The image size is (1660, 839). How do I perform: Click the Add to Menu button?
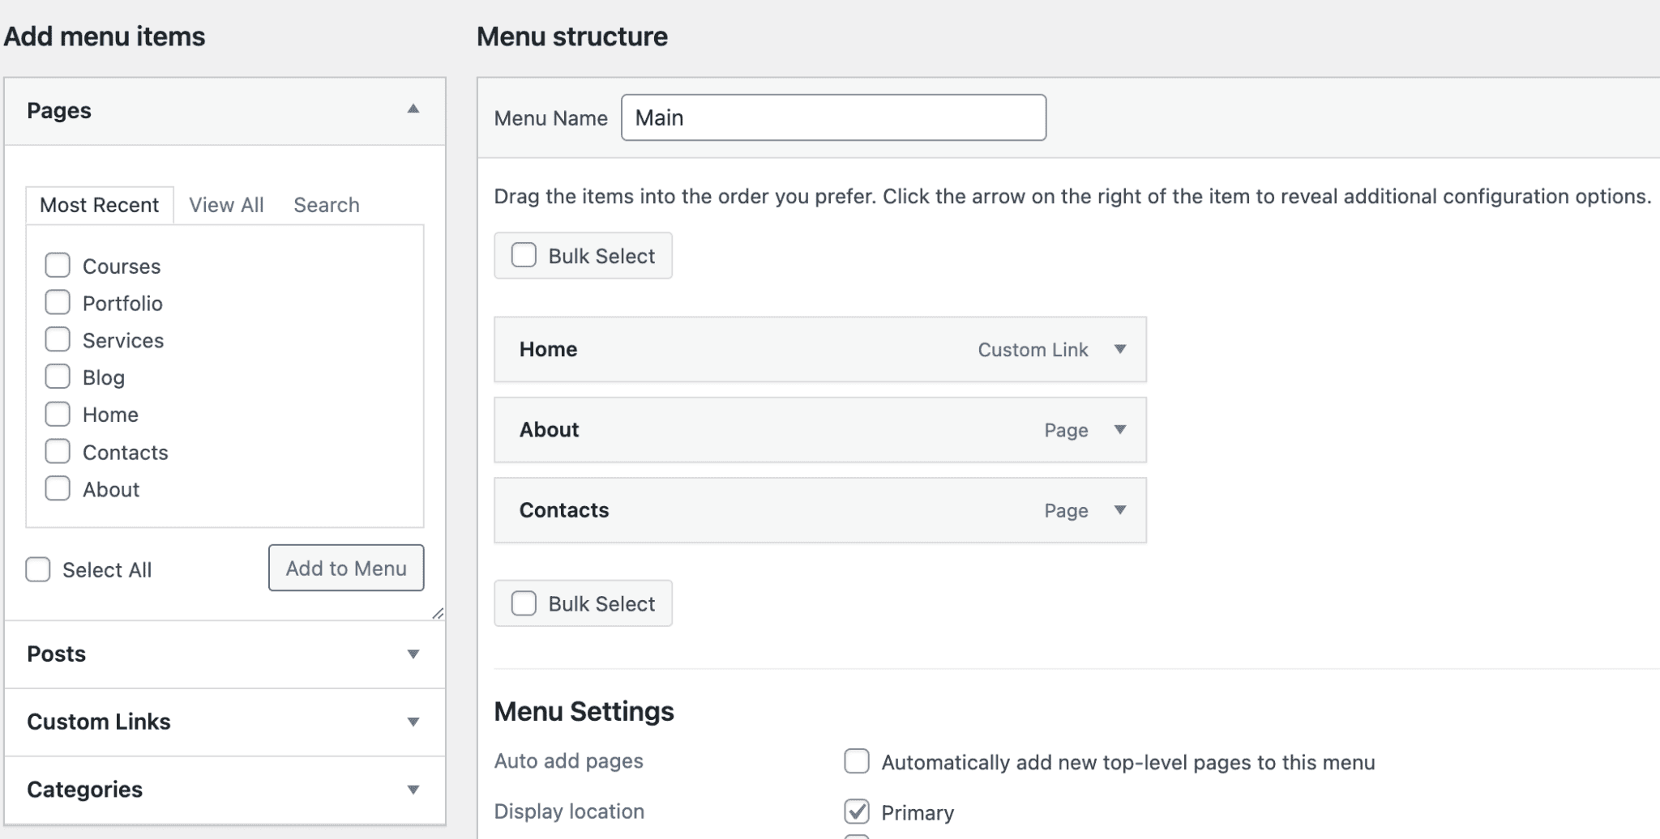345,568
